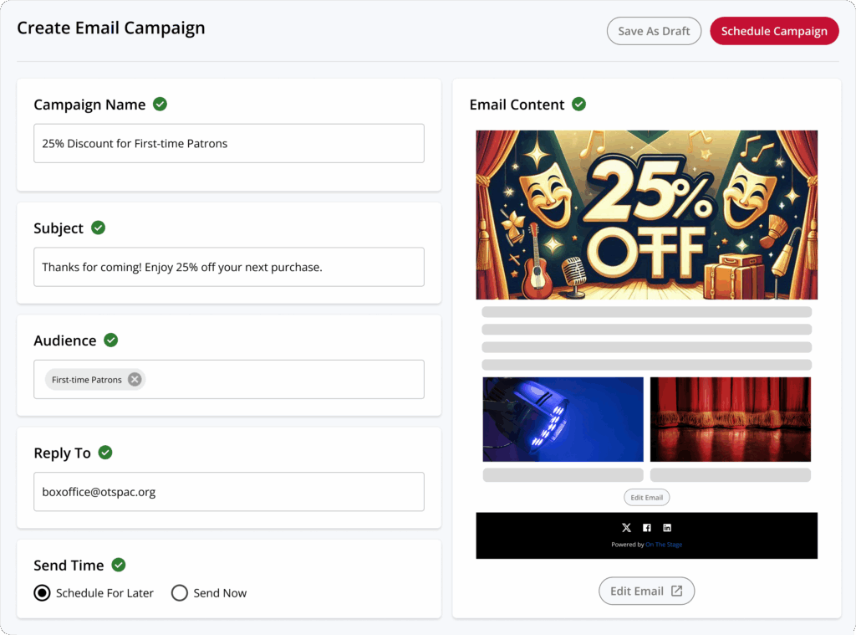Click the green checkmark next to Reply To
Image resolution: width=856 pixels, height=635 pixels.
[x=105, y=453]
